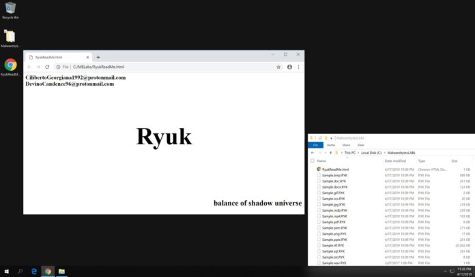Screen dimensions: 475x277
Task: Select the RyukReadMe.html tab in Chrome
Action: [59, 57]
